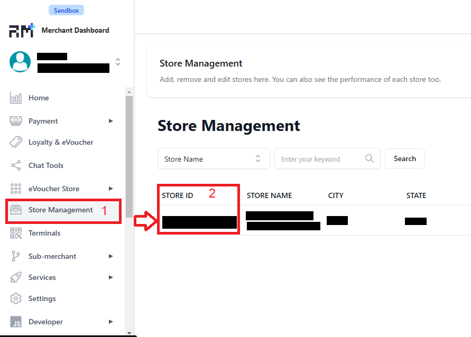Click the Enter your keyword field

[320, 158]
